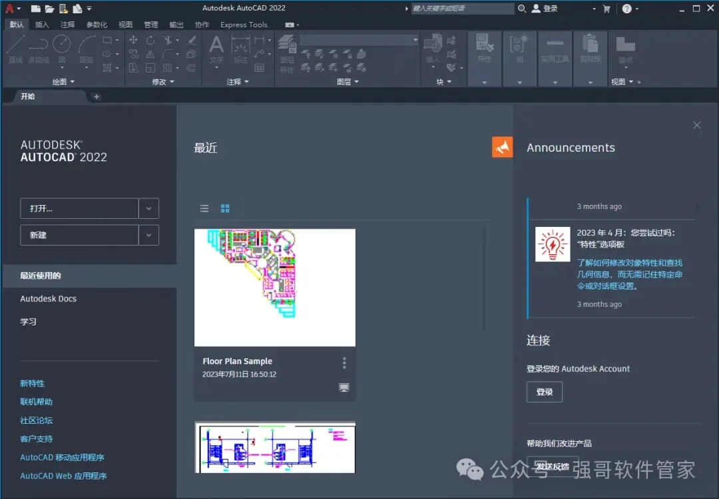Click the Open (打开...) button

pyautogui.click(x=79, y=208)
